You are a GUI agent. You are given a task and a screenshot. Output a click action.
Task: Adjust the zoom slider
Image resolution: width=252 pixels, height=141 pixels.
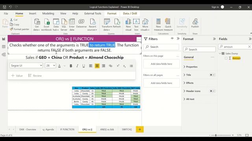coord(216,135)
